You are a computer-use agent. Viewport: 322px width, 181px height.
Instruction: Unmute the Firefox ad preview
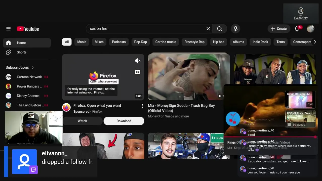pos(138,61)
